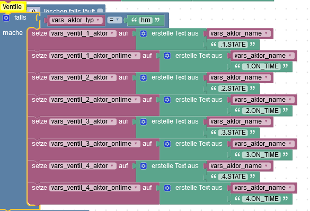Open gear settings of the .1.ON_TIME text builder
310x211 pixels.
[167, 56]
